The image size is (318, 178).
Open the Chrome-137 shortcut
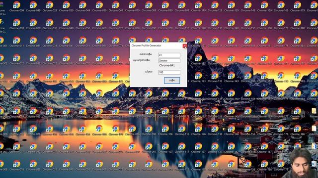(215, 148)
